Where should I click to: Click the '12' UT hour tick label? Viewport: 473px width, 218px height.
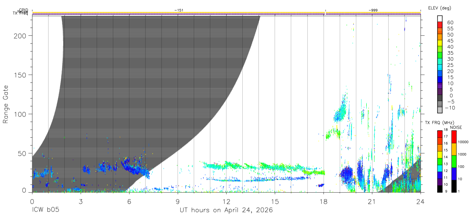point(226,201)
